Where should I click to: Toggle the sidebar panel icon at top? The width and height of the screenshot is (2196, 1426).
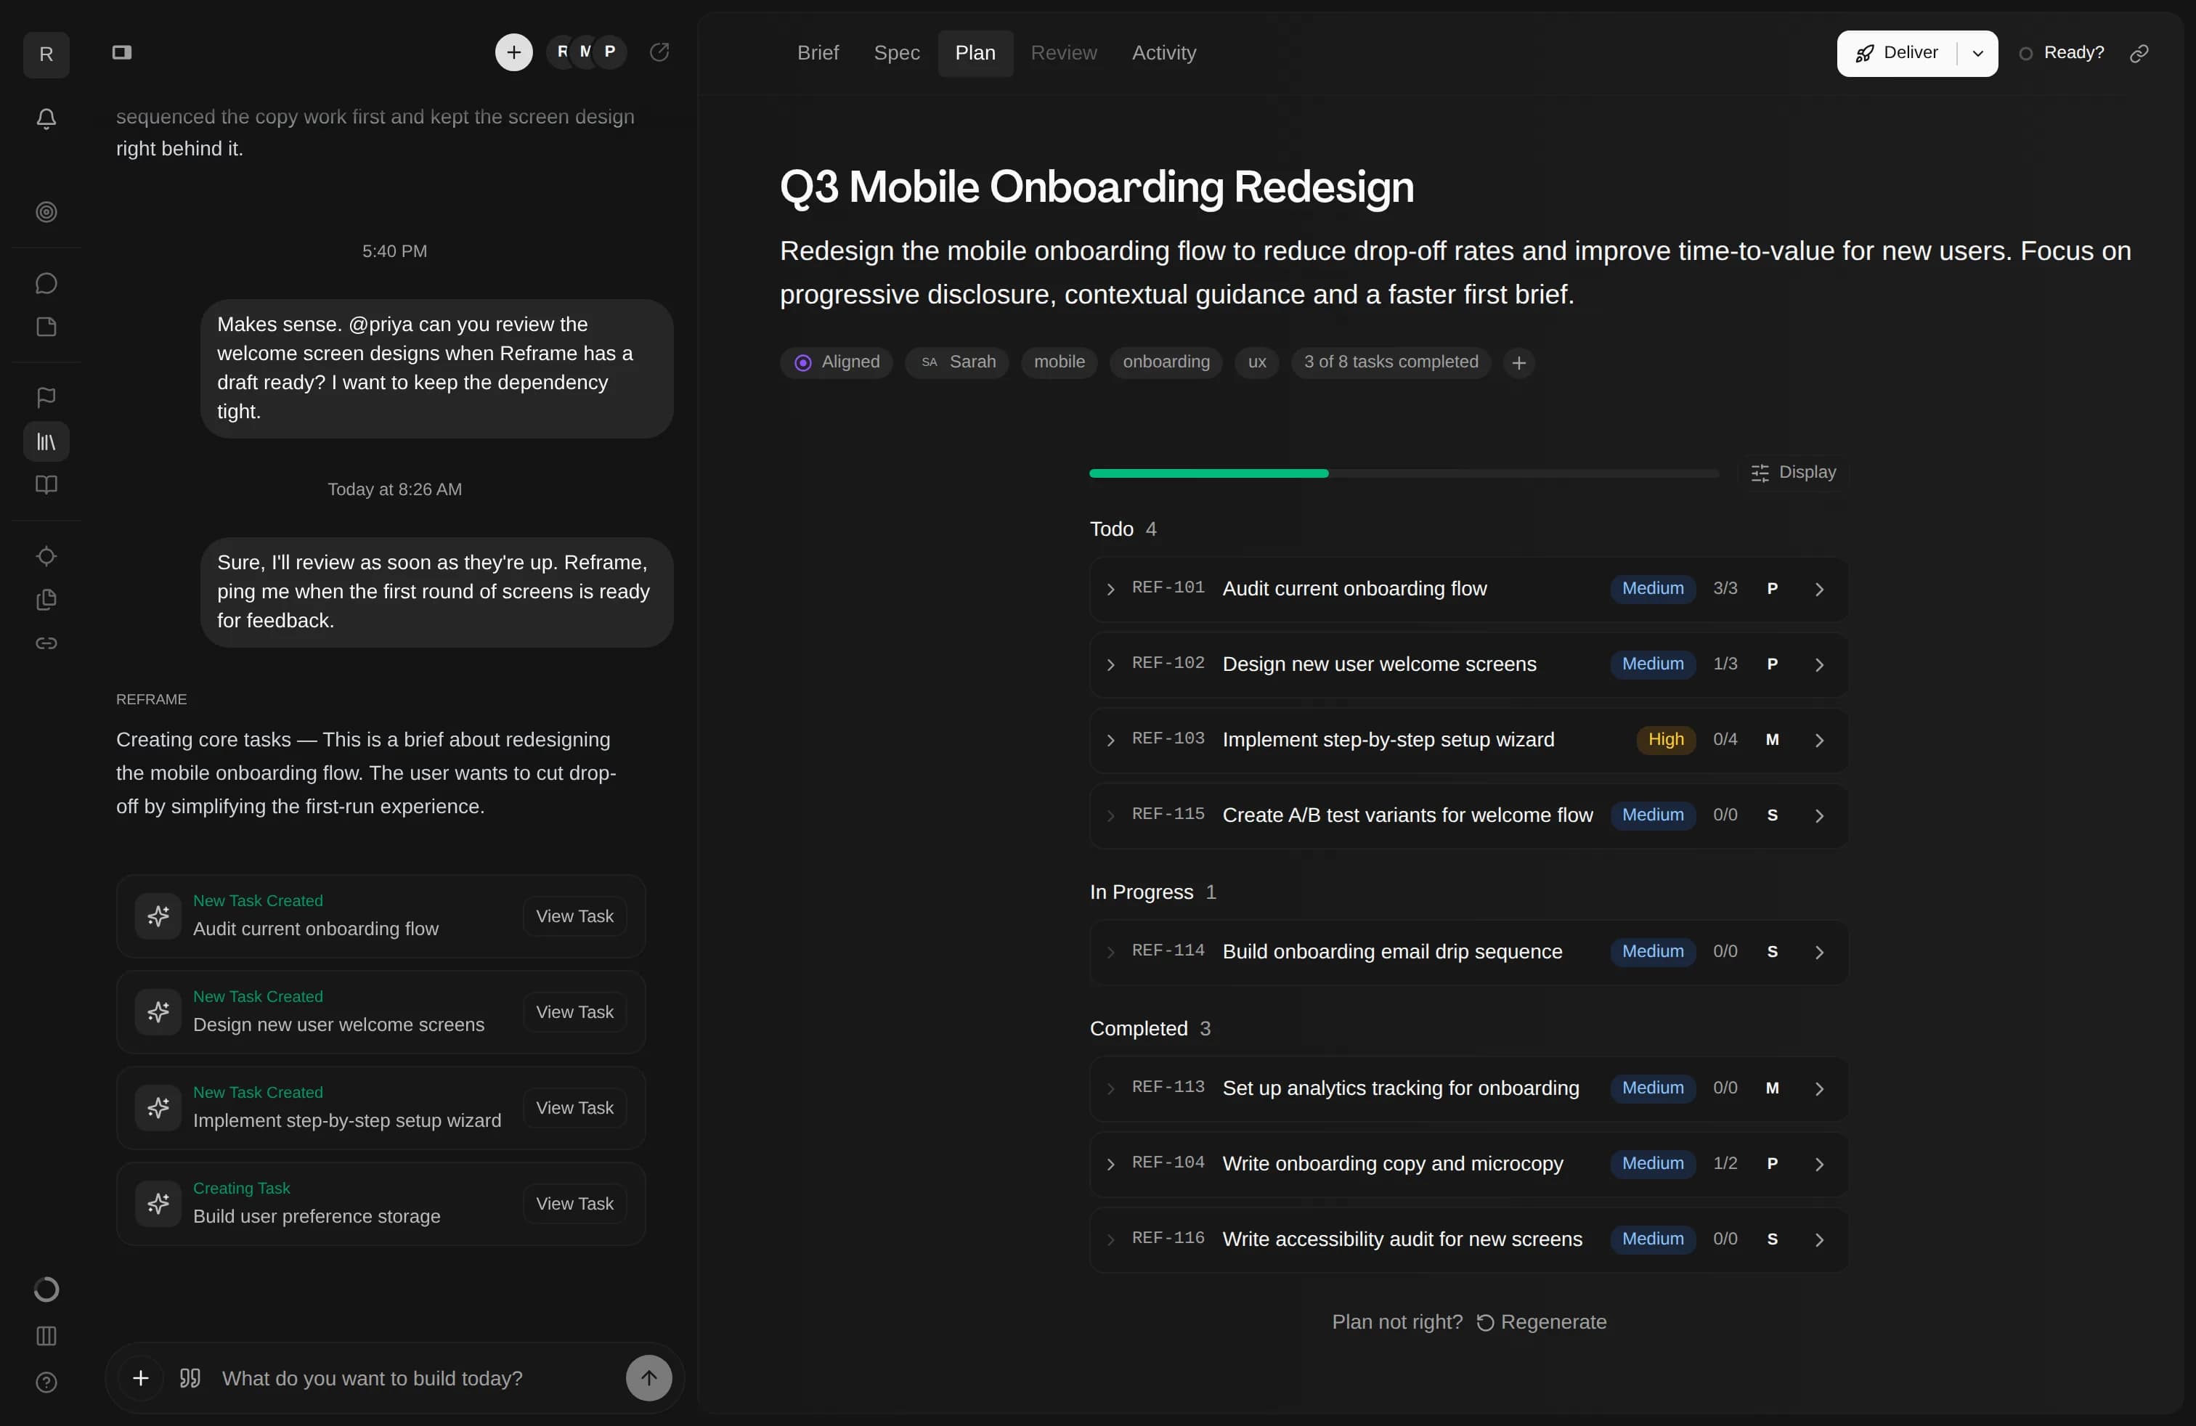(122, 52)
